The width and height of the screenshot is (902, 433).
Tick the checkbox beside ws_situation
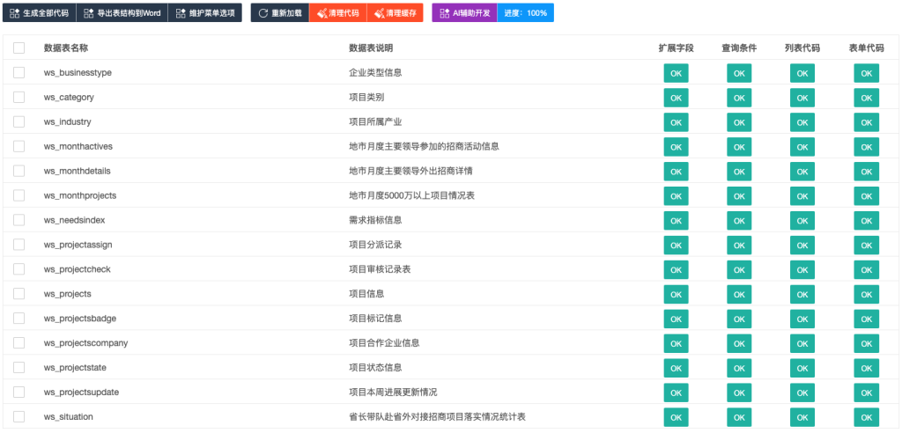[19, 417]
